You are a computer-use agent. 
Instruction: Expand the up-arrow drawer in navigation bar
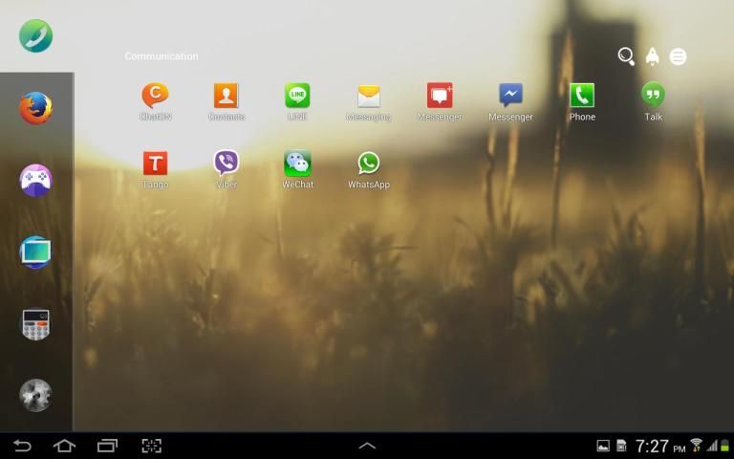(367, 446)
